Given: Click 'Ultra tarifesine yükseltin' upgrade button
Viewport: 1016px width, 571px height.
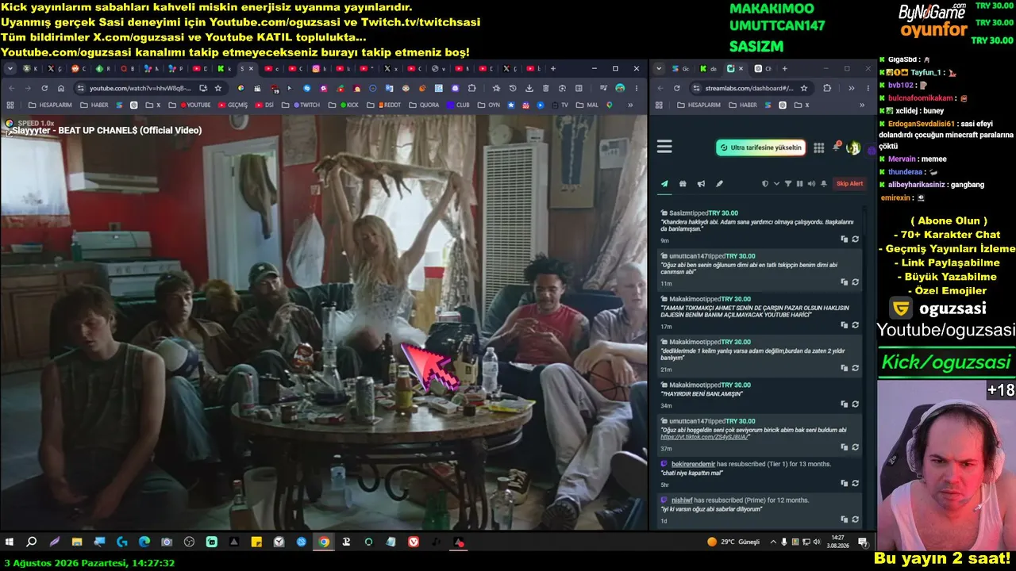Looking at the screenshot, I should point(760,148).
